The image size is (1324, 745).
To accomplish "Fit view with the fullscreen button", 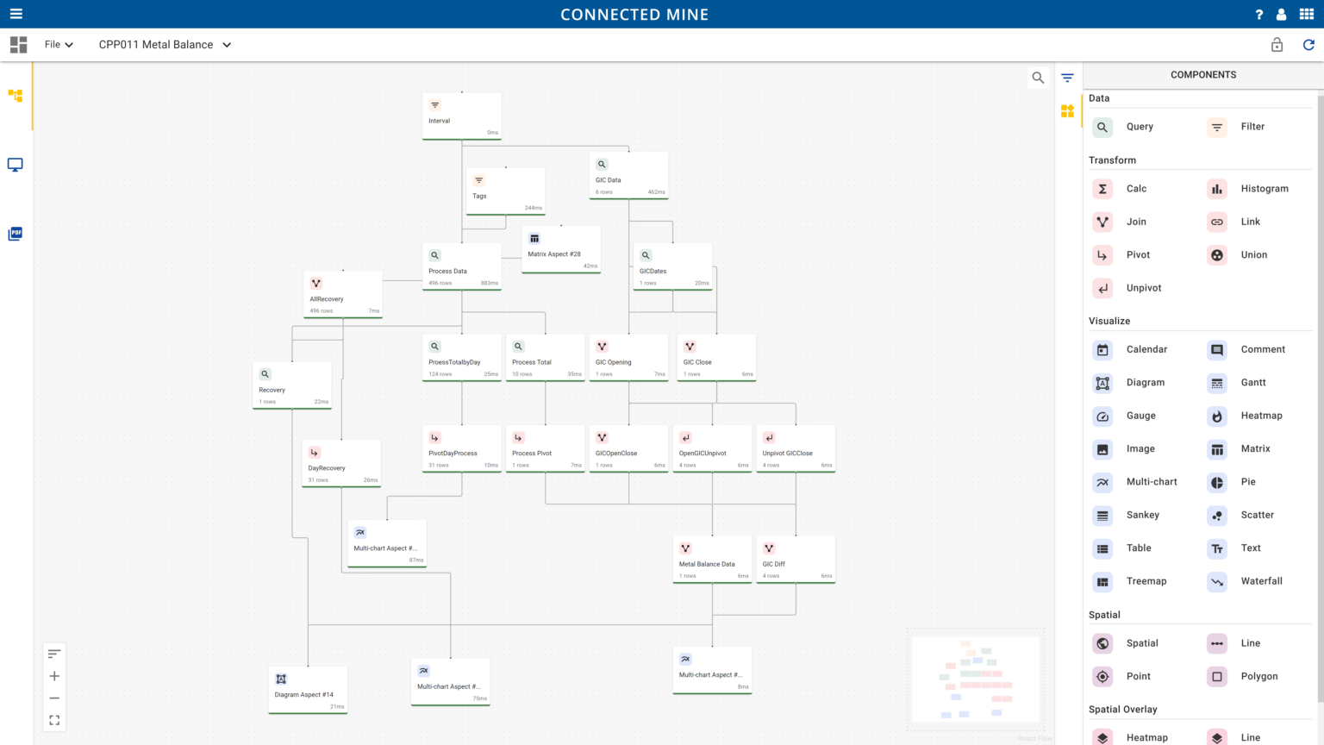I will tap(54, 720).
